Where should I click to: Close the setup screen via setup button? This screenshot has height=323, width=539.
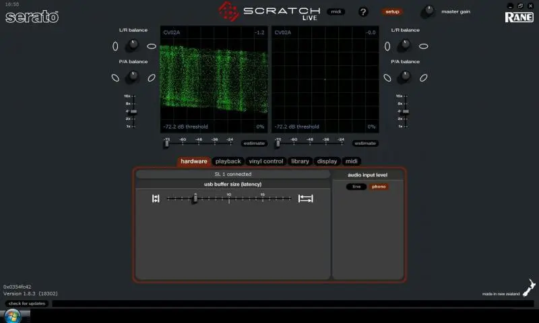click(392, 11)
